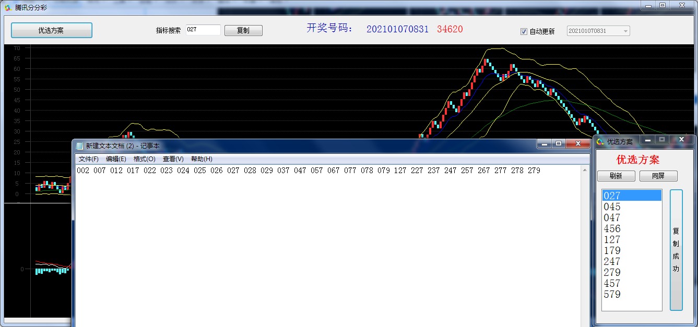Toggle the 自动更新 checkbox
The width and height of the screenshot is (698, 327).
(x=524, y=31)
